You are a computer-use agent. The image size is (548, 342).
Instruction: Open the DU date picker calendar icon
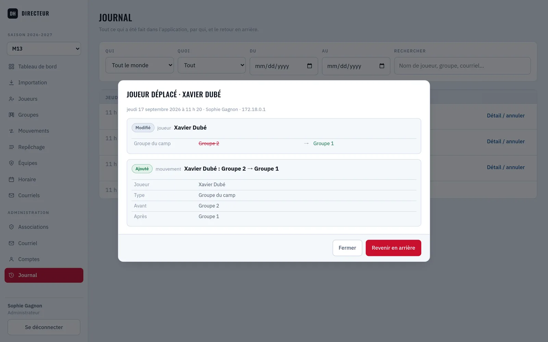(x=310, y=66)
